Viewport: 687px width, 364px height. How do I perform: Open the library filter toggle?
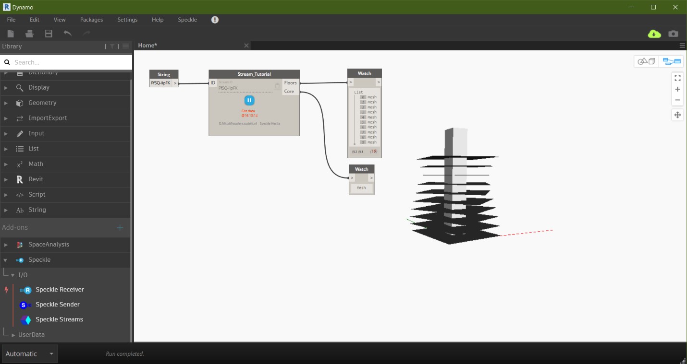point(111,46)
